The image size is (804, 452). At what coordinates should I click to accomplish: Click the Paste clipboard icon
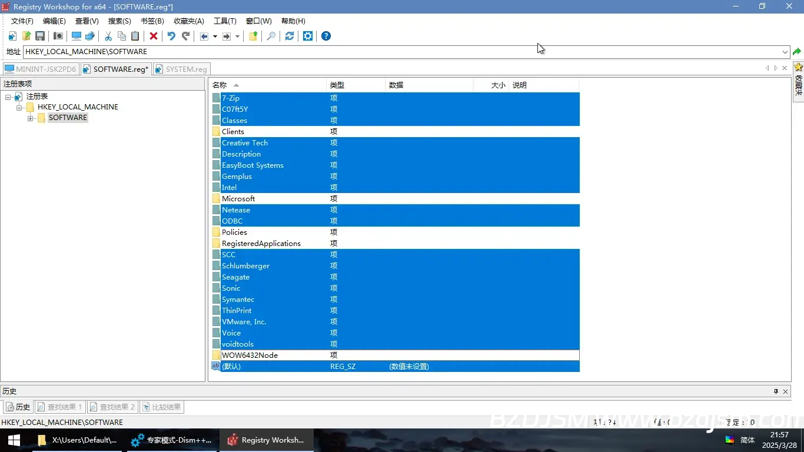tap(135, 36)
